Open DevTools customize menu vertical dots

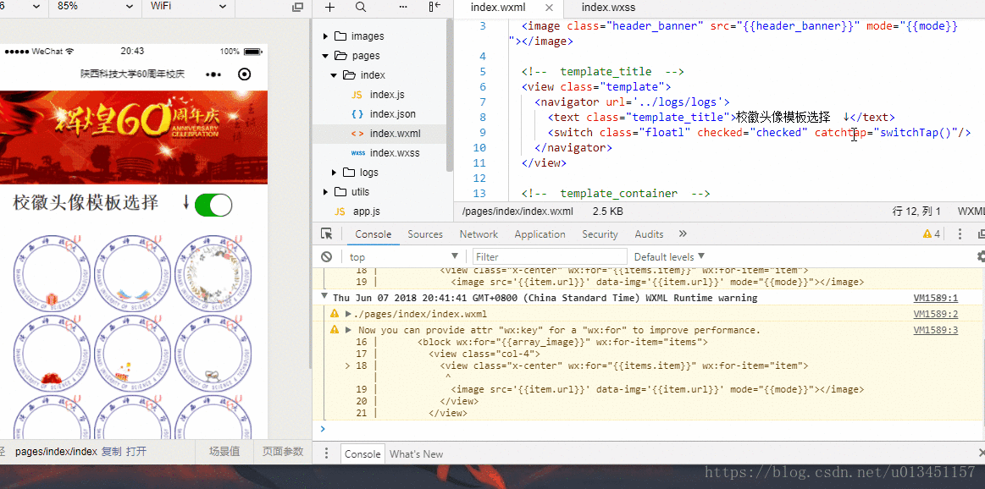click(x=960, y=234)
